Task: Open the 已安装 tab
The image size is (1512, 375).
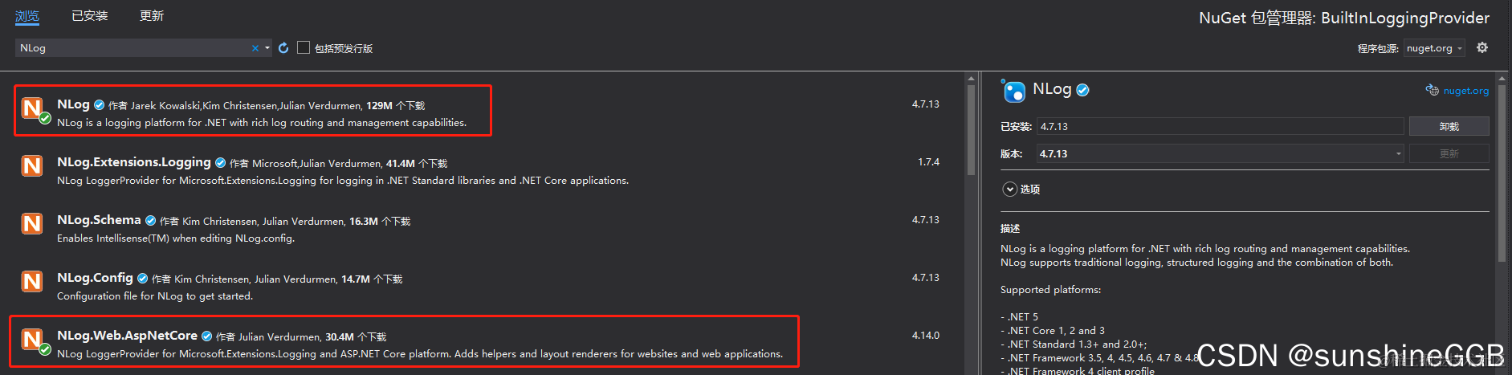Action: [89, 16]
